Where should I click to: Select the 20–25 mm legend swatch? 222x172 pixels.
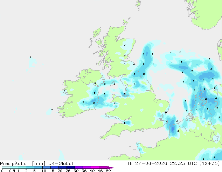[62, 167]
